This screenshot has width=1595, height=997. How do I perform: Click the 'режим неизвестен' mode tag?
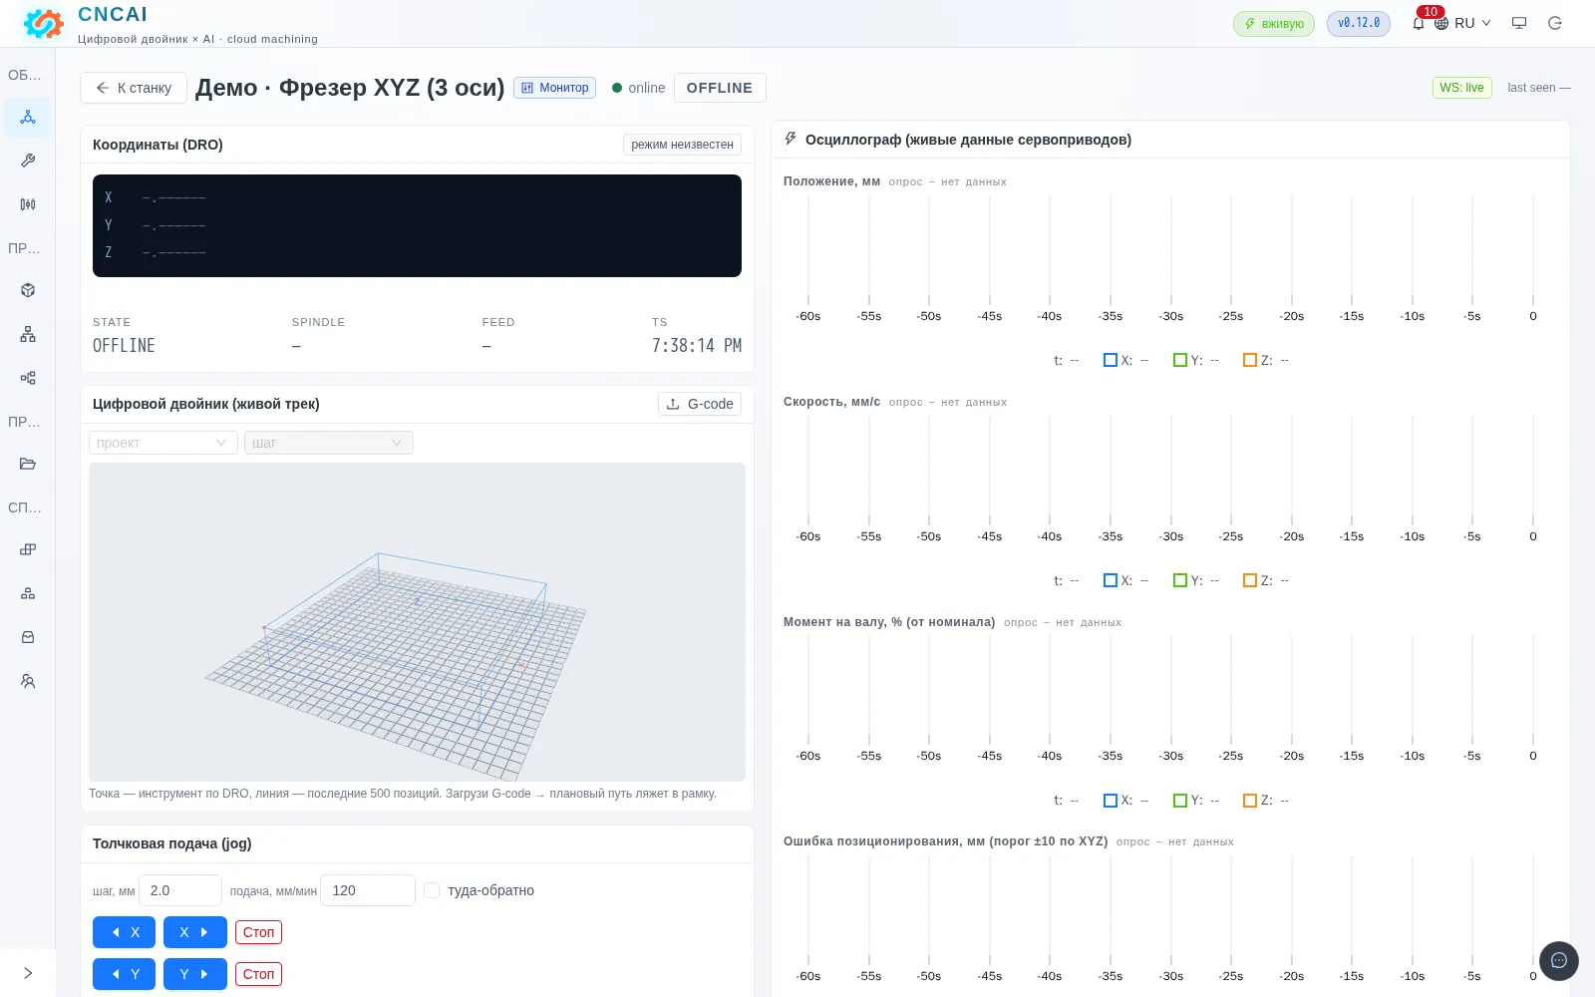(x=682, y=145)
